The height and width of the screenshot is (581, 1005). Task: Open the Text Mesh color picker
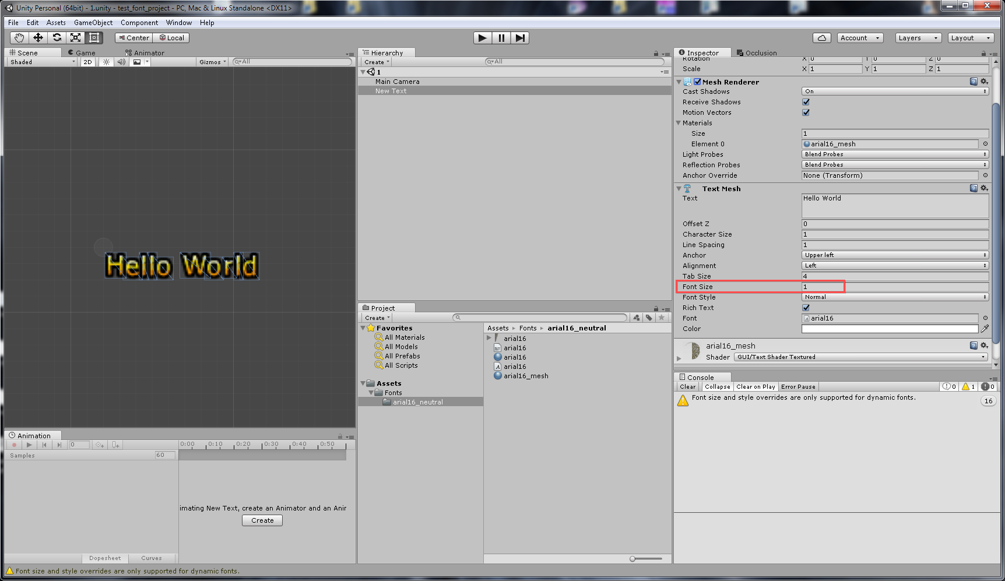[x=889, y=329]
